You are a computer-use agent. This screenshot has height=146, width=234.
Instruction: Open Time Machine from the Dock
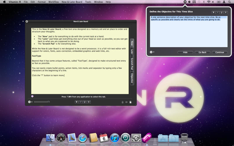point(125,138)
